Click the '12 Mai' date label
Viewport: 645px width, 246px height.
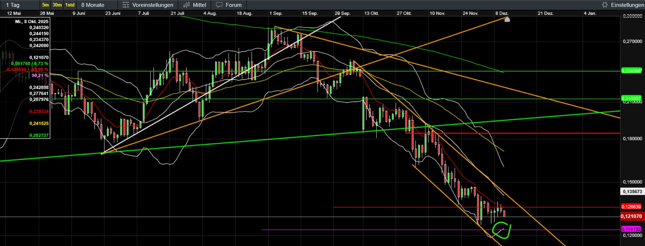(14, 13)
